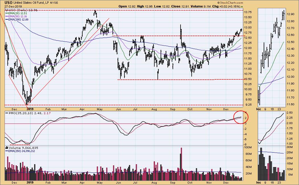Click the red circle highlighting PMO crossover
This screenshot has height=185, width=299.
point(241,117)
